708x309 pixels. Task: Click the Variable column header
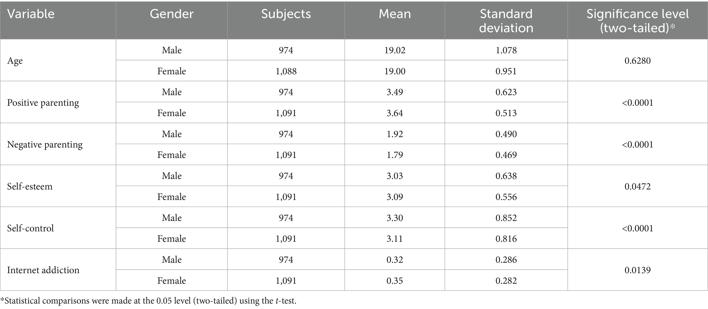tap(31, 14)
